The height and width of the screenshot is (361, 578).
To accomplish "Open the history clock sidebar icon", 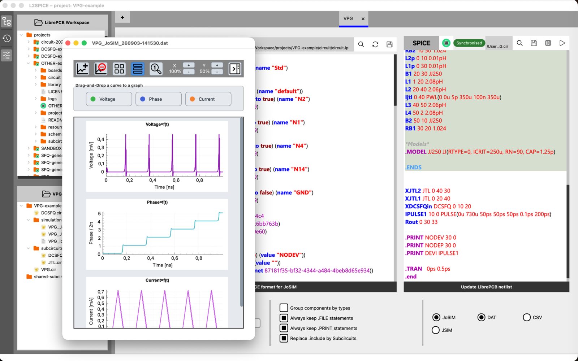I will (7, 38).
